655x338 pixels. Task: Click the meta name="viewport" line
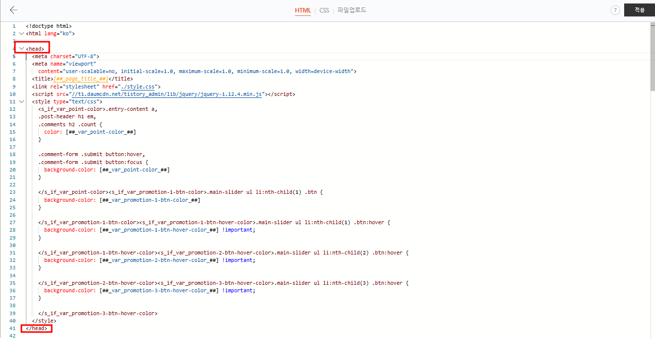(x=64, y=64)
